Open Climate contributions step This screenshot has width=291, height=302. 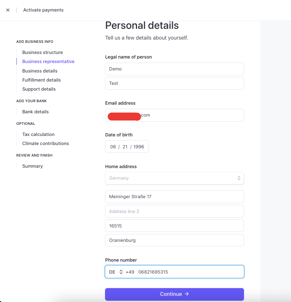[46, 143]
